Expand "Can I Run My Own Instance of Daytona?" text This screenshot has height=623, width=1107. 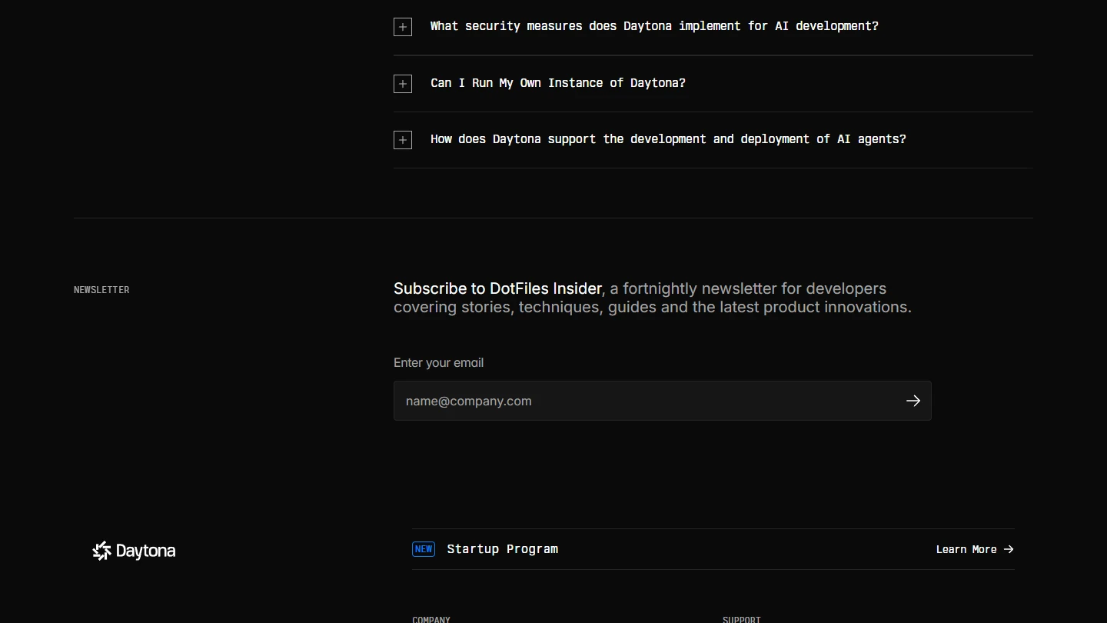pos(557,83)
